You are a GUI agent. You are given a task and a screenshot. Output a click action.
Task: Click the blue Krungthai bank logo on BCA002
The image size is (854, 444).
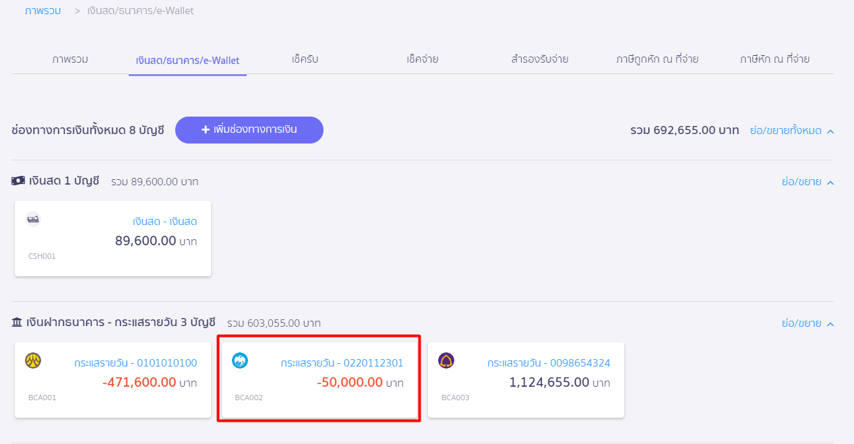click(x=240, y=360)
